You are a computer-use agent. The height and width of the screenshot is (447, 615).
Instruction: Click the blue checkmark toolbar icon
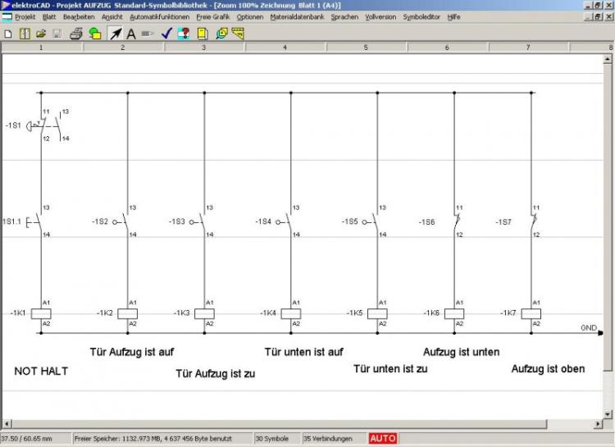(x=166, y=34)
